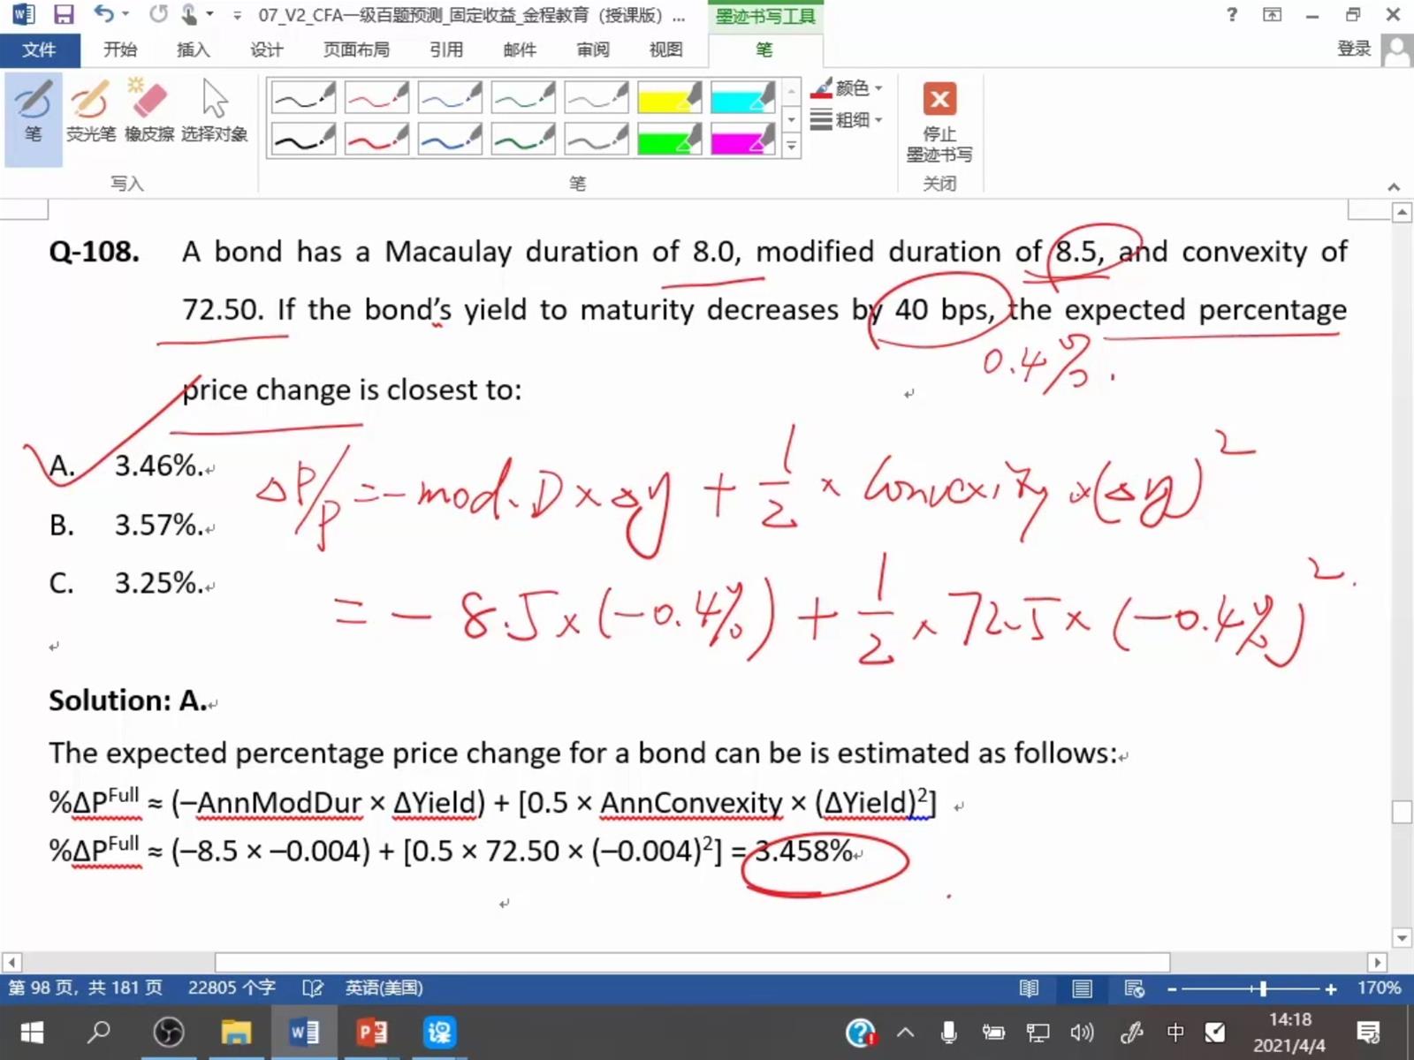Pick the thin blue pen style

pyautogui.click(x=450, y=98)
